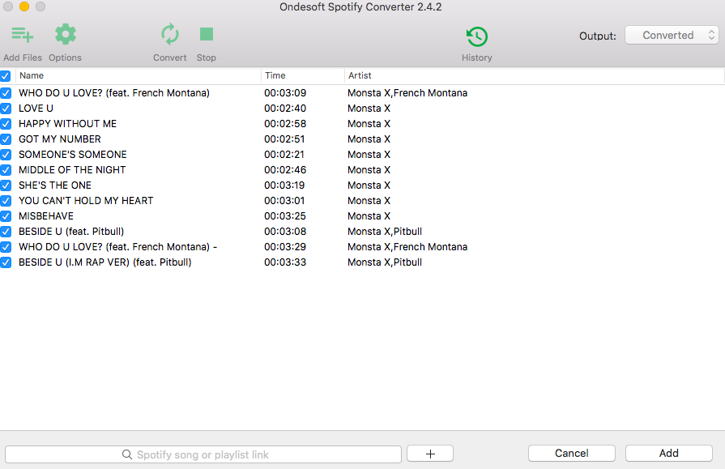Select the HAPPY WITHOUT ME track name
Screen dimensions: 725x469
coord(67,123)
